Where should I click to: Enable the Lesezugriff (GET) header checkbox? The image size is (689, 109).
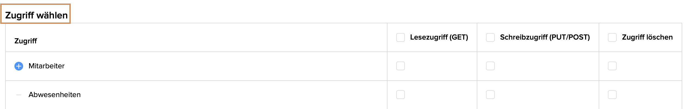pos(400,37)
